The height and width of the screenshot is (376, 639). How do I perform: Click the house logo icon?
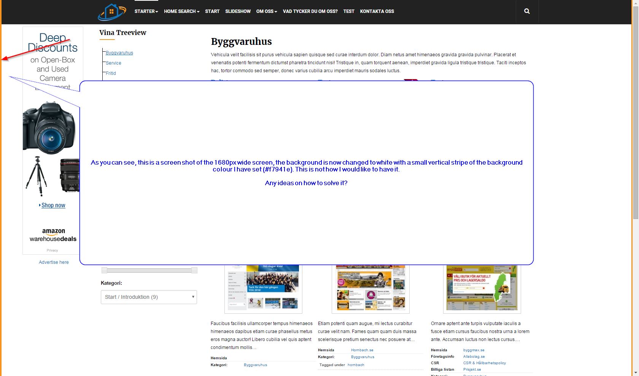click(112, 12)
